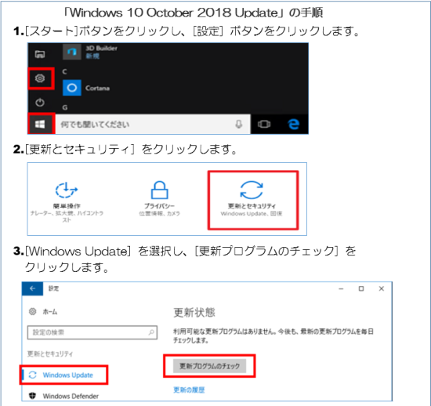The width and height of the screenshot is (431, 406).
Task: Open the Settings gear in Start menu
Action: point(40,78)
